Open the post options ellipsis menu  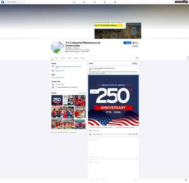(136, 69)
